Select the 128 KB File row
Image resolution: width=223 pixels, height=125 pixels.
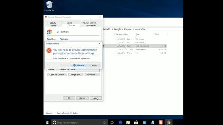(135, 53)
